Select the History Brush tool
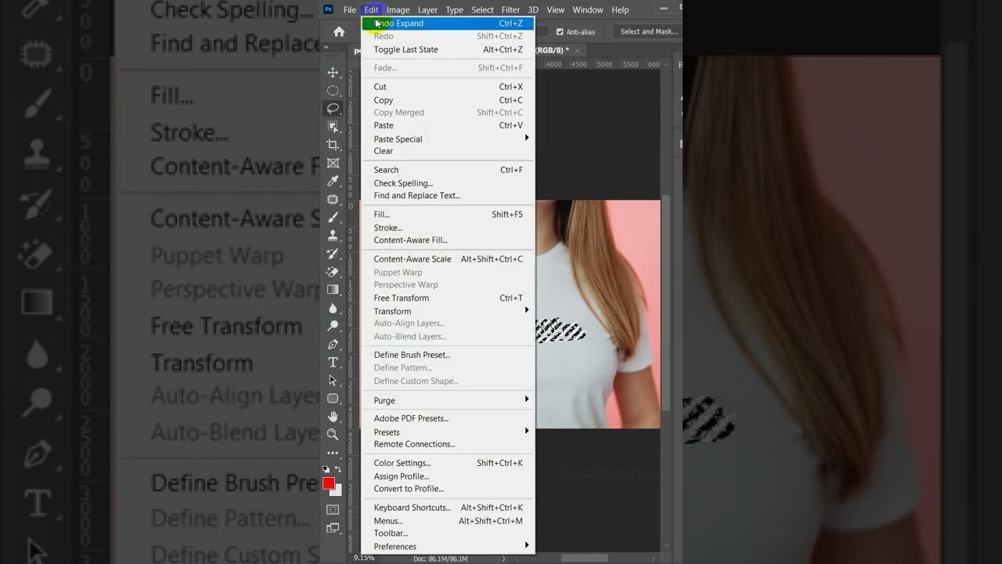 333,254
